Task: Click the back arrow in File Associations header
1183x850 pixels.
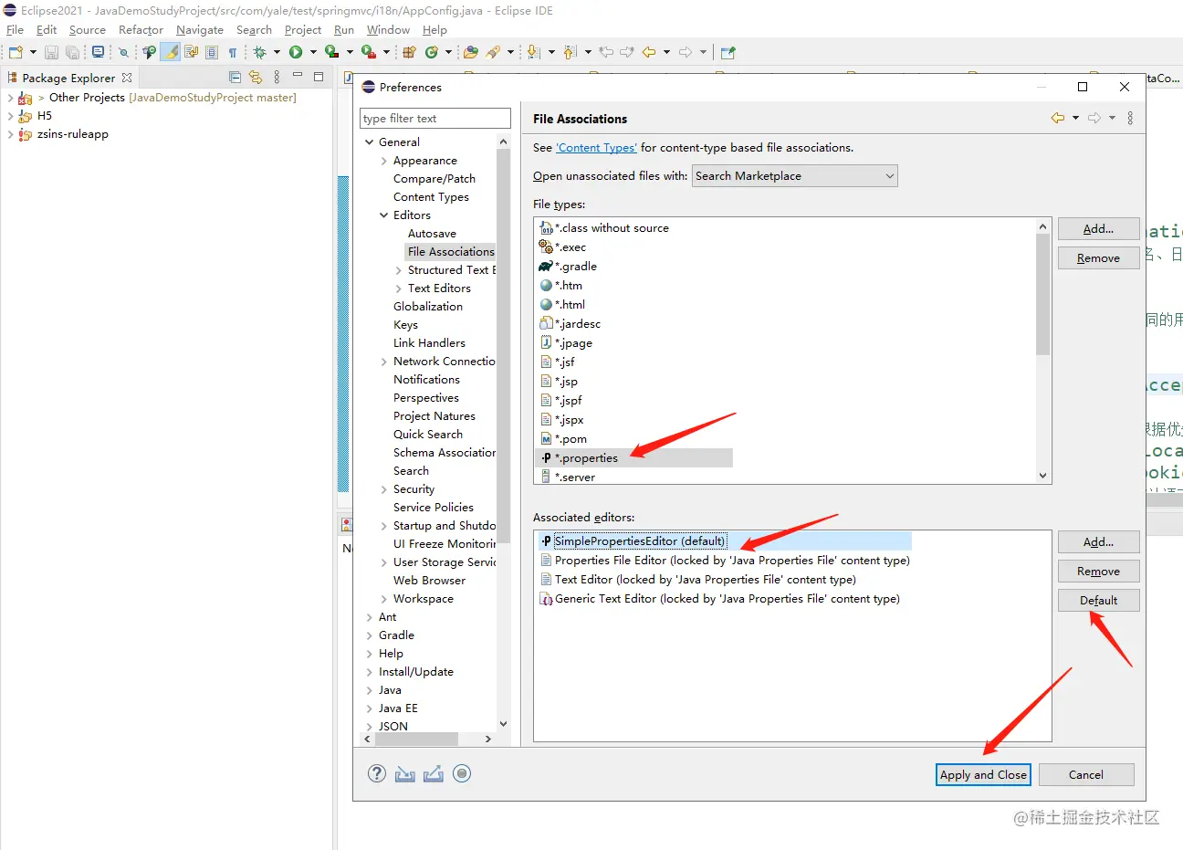Action: pyautogui.click(x=1058, y=118)
